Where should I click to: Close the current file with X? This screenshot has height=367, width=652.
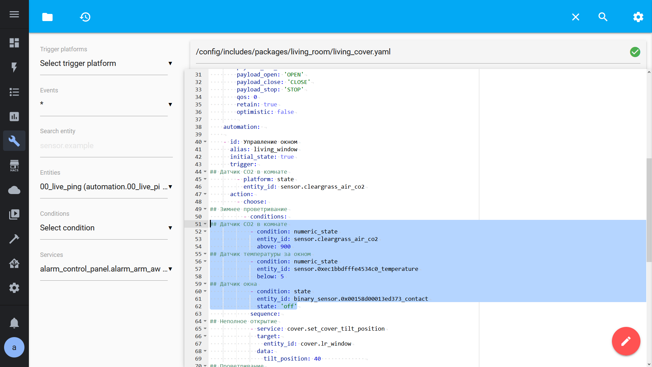pyautogui.click(x=575, y=17)
